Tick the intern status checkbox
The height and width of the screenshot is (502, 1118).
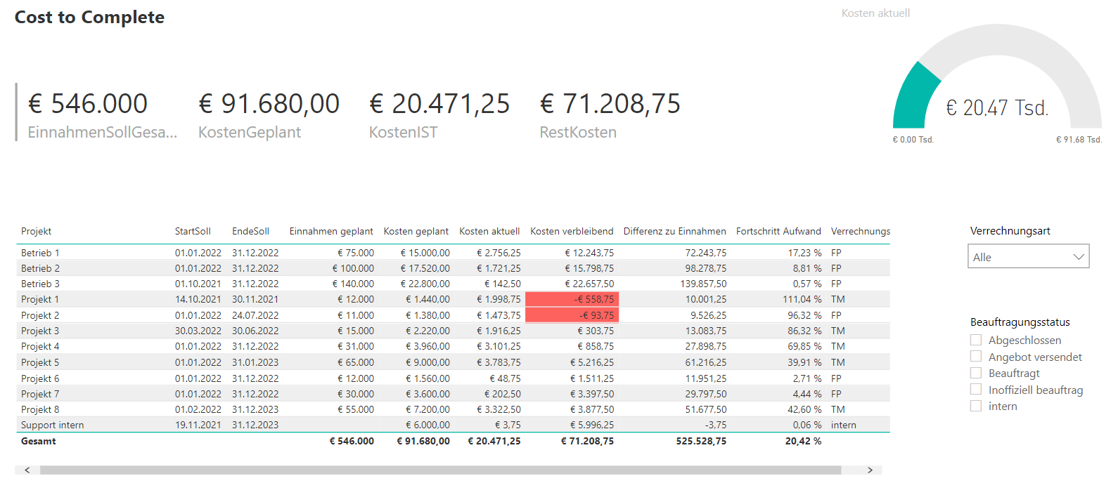[976, 406]
